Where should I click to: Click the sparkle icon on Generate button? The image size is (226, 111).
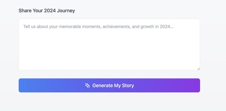pyautogui.click(x=87, y=85)
